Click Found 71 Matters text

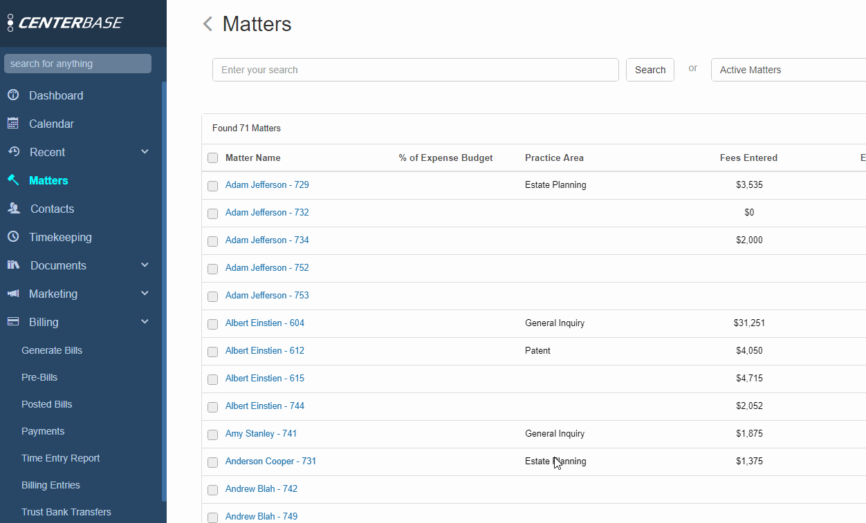click(x=246, y=128)
